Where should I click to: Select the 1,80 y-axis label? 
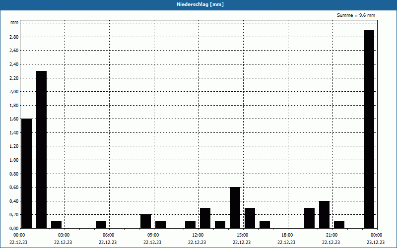tap(14, 105)
